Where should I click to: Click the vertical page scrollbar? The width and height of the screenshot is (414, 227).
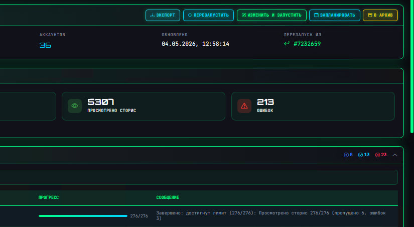coord(412,66)
